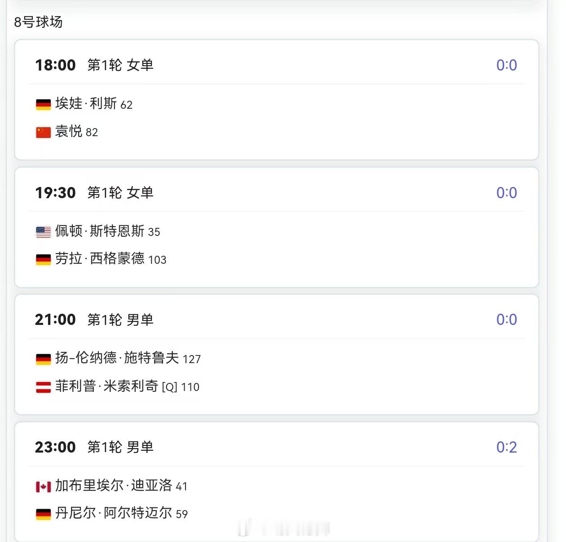Screen dimensions: 566x542
Task: Click Canadian flag beside 加布里埃尔·迪亚洛
Action: [x=44, y=487]
